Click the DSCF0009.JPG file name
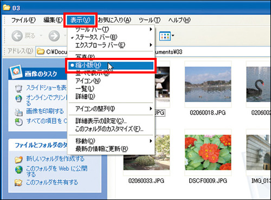271x200 pixels. click(x=208, y=181)
